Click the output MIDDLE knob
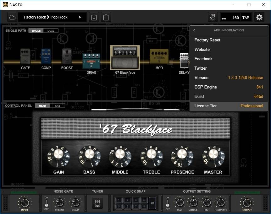This screenshot has height=214, width=271. [x=193, y=202]
